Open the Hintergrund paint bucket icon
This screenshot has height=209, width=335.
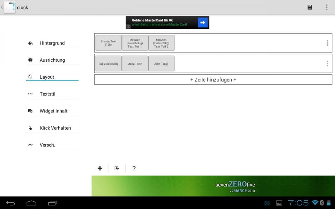[x=30, y=42]
